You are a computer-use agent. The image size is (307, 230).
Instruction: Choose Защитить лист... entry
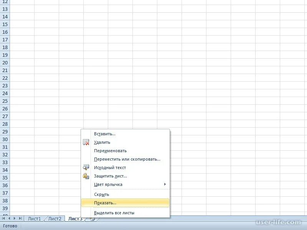point(125,176)
